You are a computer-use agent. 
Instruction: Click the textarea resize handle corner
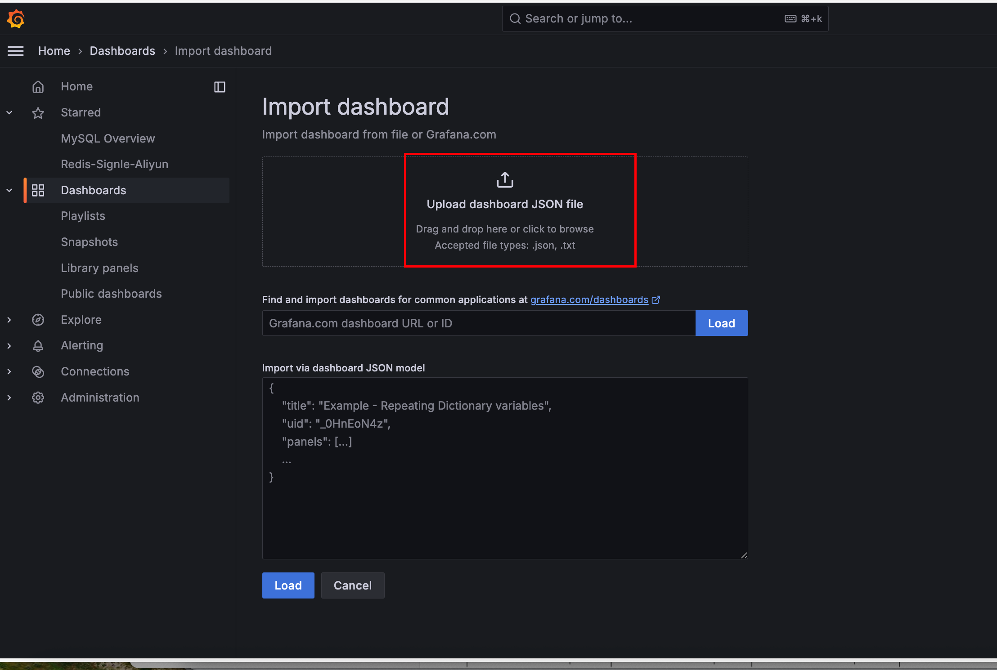tap(744, 555)
